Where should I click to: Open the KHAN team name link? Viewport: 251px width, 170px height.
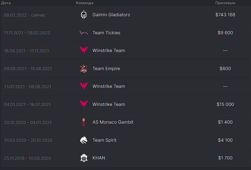coord(99,158)
